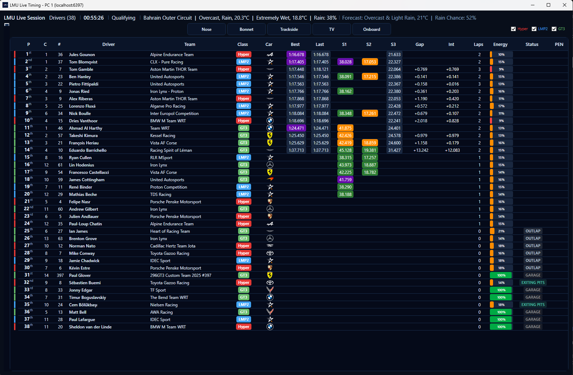Image resolution: width=573 pixels, height=375 pixels.
Task: Click team name 296GT3 Custom Team 2025 #397
Action: [181, 275]
